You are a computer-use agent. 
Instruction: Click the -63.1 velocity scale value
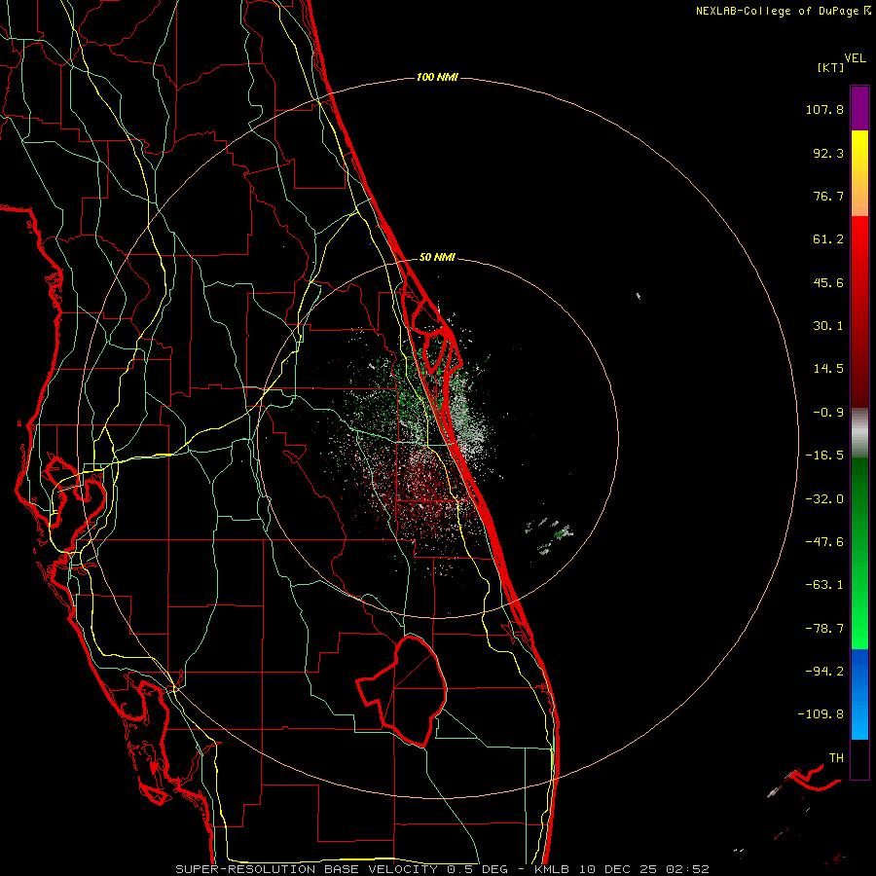(x=824, y=585)
